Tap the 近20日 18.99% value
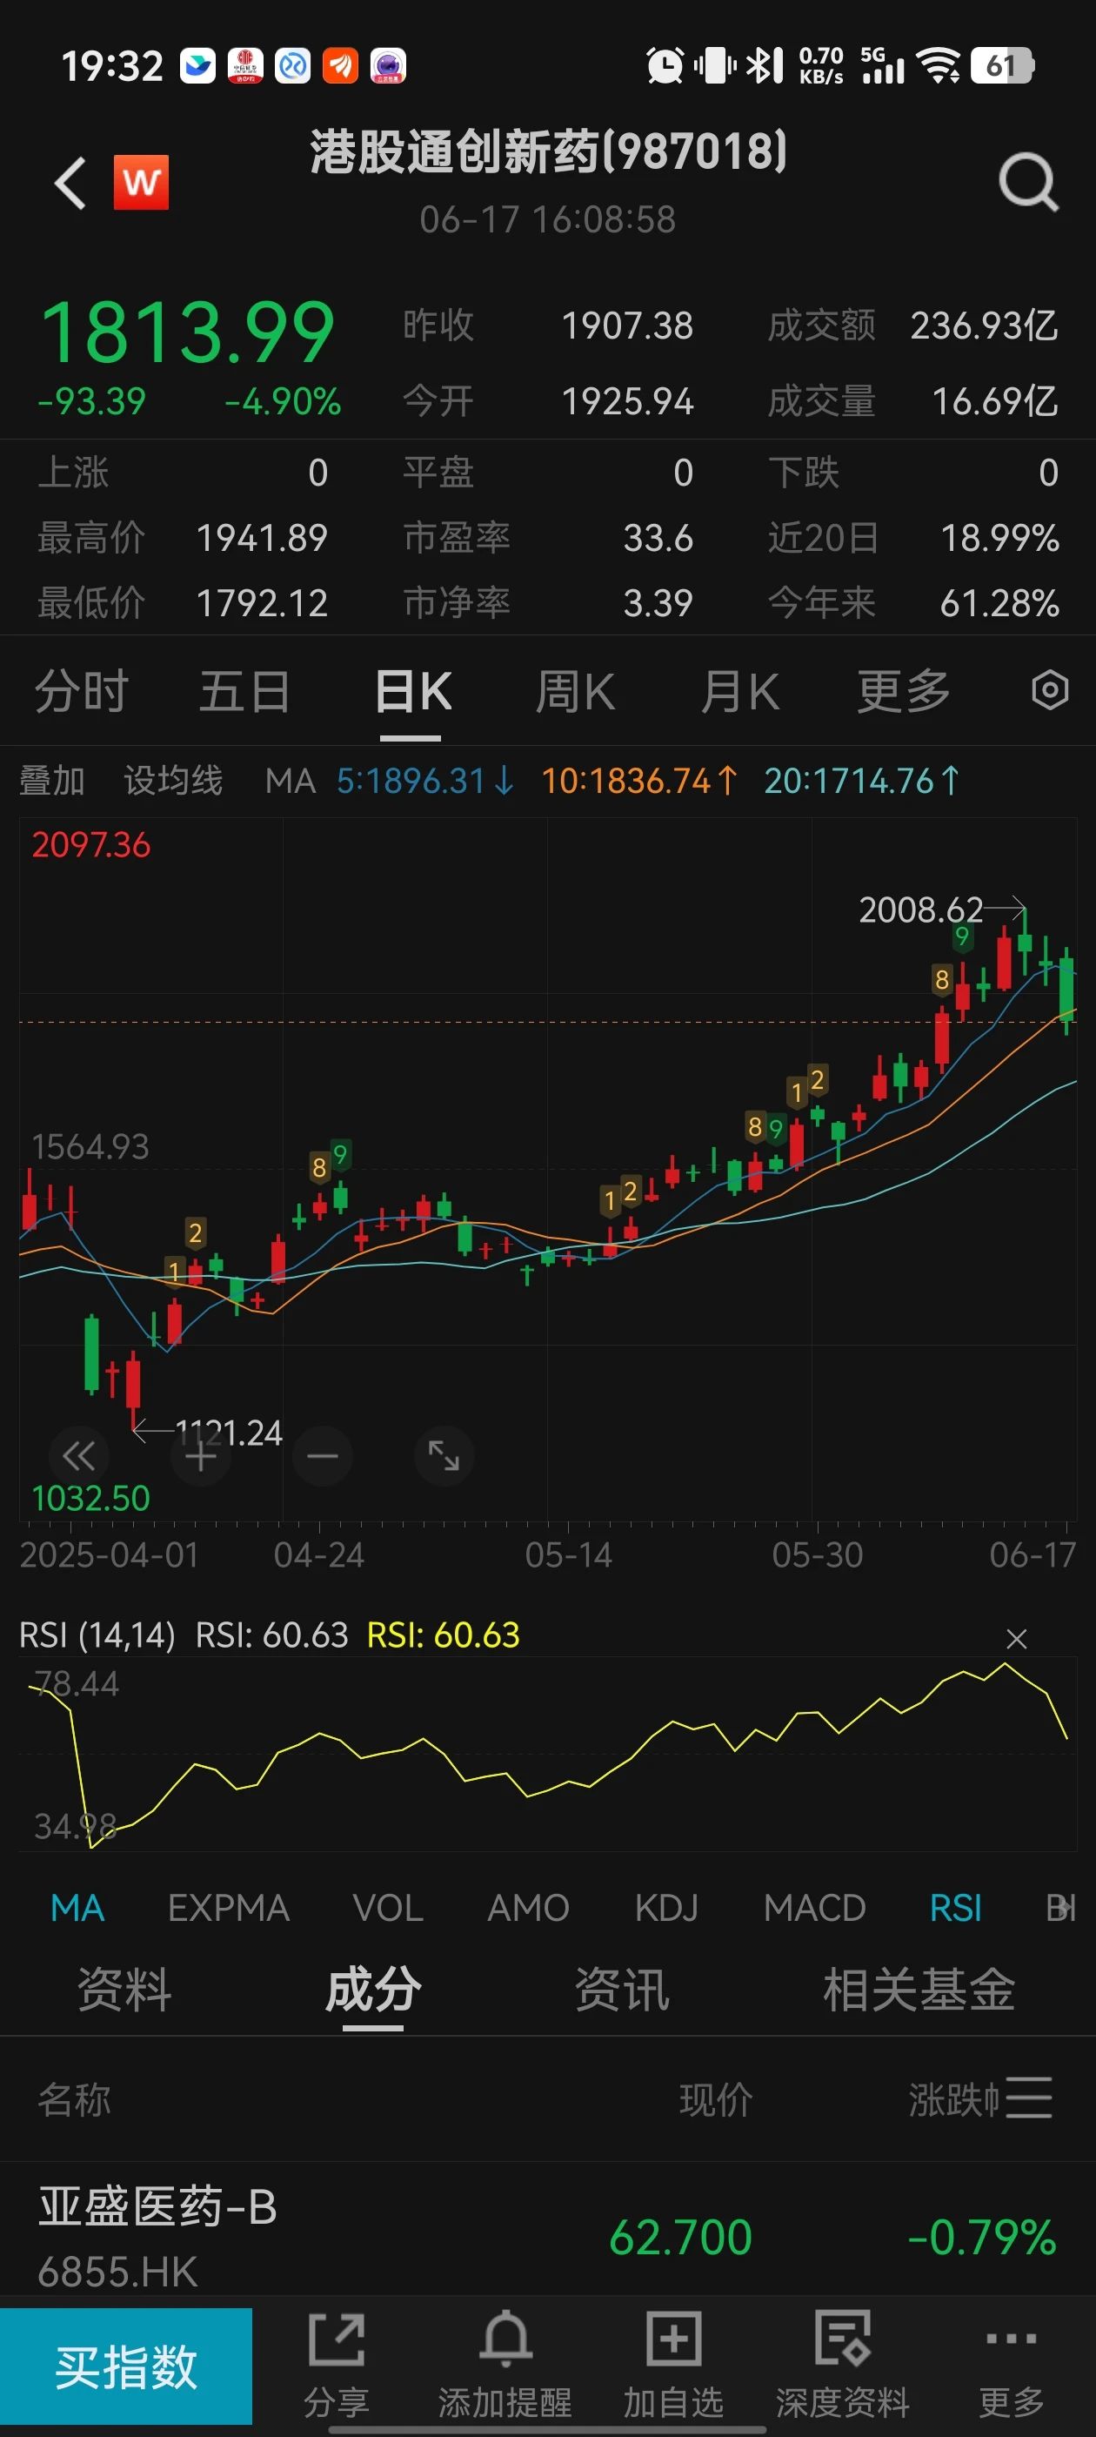This screenshot has height=2437, width=1096. tap(999, 538)
